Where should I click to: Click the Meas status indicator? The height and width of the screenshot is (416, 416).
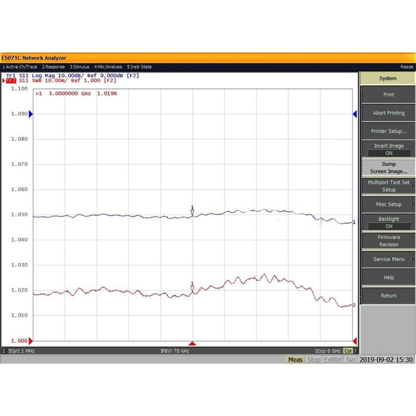pyautogui.click(x=295, y=359)
